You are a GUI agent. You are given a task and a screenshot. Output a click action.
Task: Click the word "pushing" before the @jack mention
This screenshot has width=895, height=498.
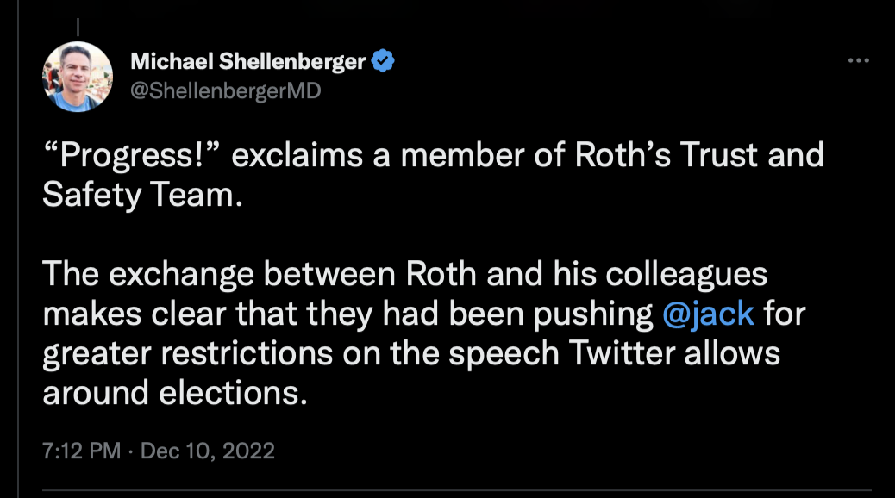[593, 314]
